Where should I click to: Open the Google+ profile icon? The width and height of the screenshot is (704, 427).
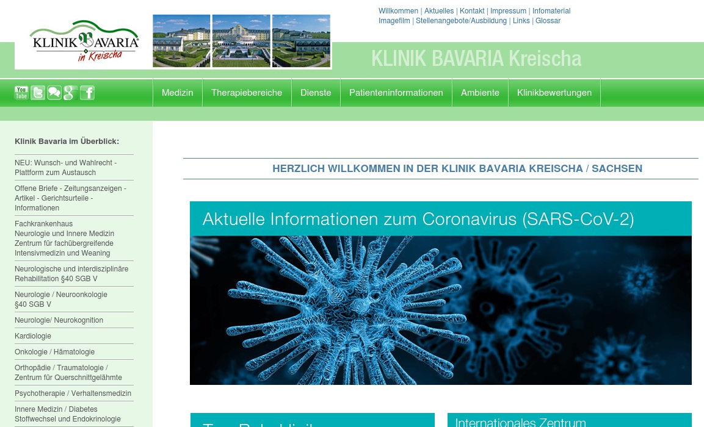(x=70, y=93)
